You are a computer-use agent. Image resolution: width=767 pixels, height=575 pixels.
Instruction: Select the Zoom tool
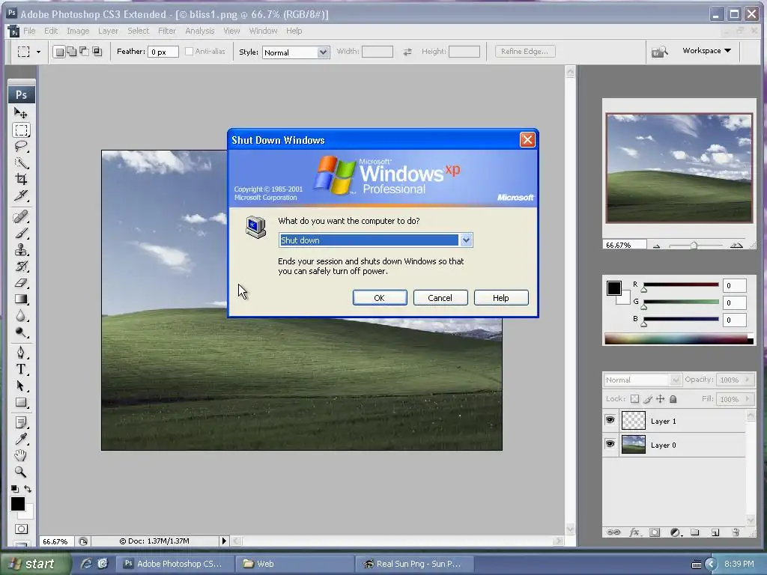(x=20, y=472)
